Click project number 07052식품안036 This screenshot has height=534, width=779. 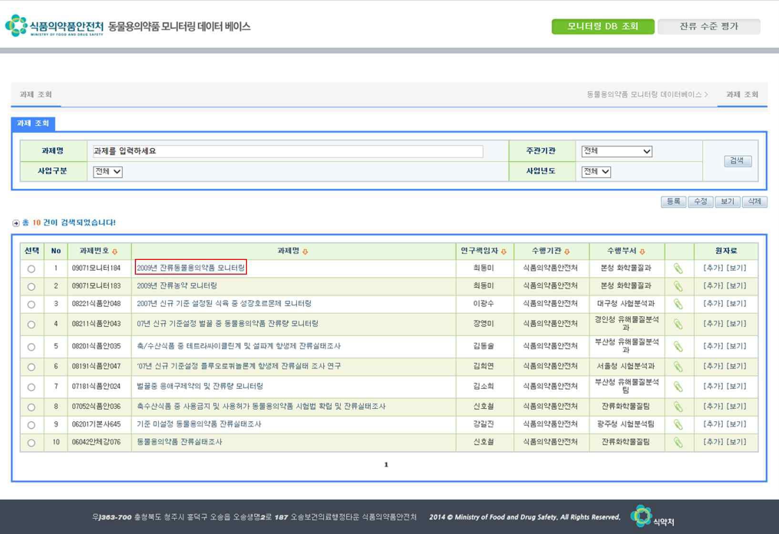coord(96,406)
